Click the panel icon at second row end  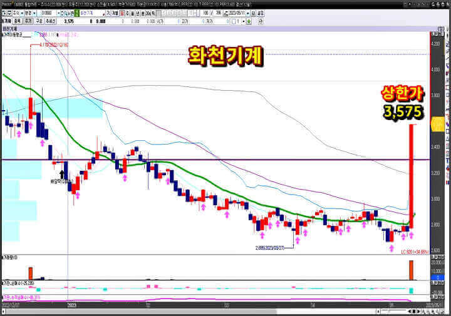[261, 21]
